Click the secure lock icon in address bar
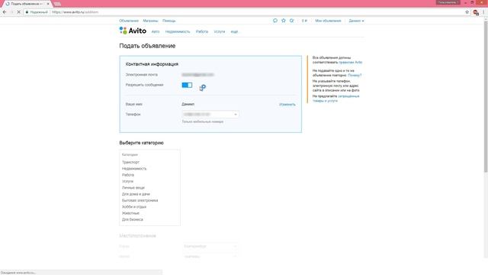The height and width of the screenshot is (275, 488). point(27,12)
